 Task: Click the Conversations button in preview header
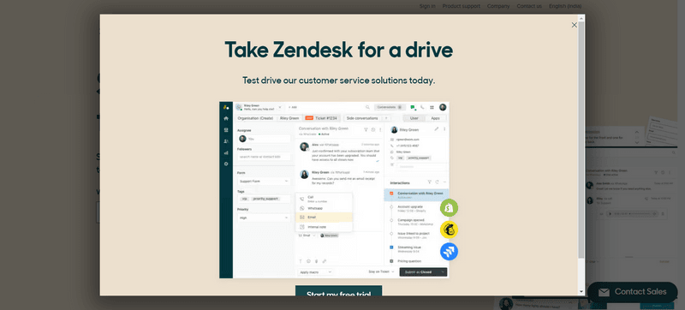point(390,107)
